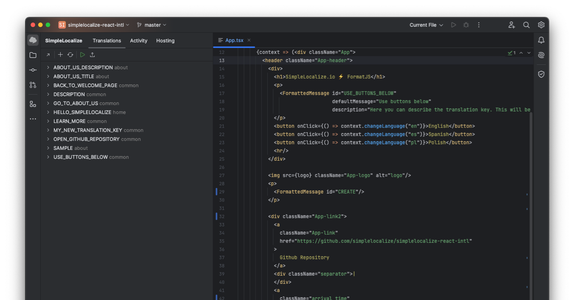Start debugging with the bug icon
Image resolution: width=574 pixels, height=300 pixels.
pyautogui.click(x=466, y=25)
